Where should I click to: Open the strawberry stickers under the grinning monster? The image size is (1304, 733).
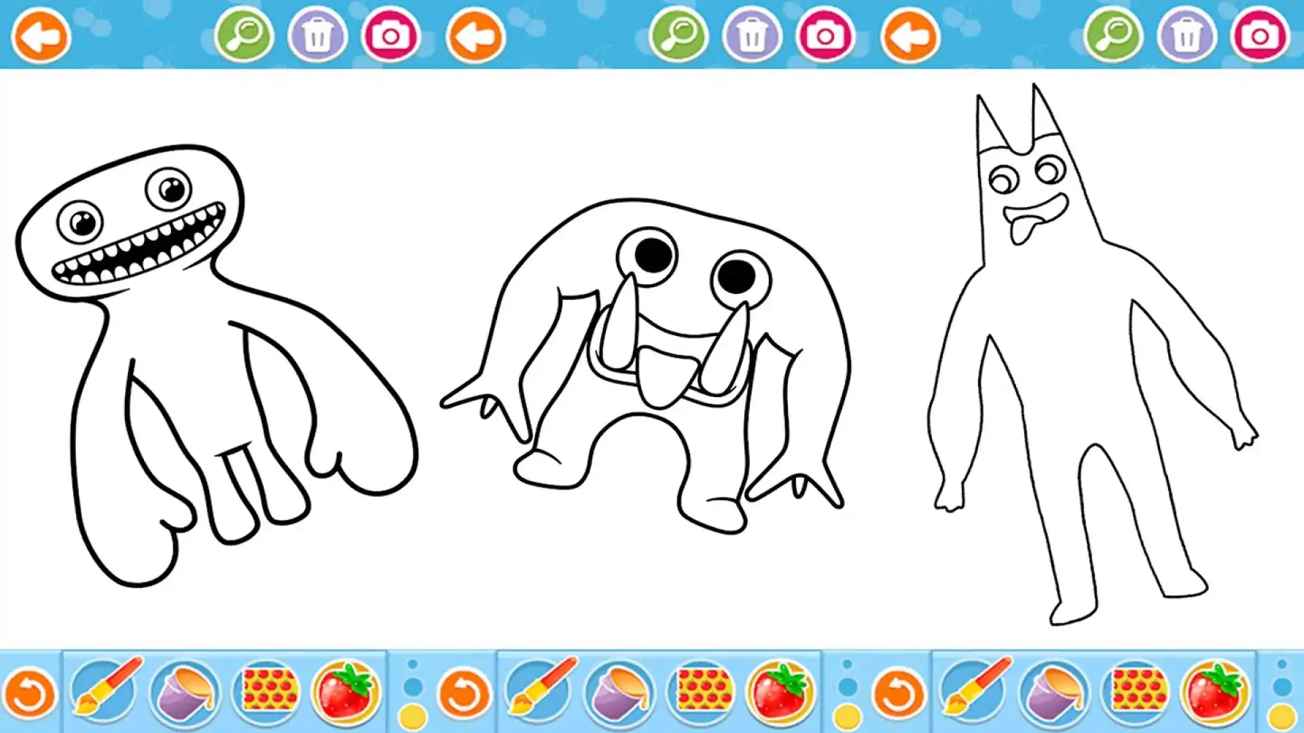pyautogui.click(x=346, y=692)
